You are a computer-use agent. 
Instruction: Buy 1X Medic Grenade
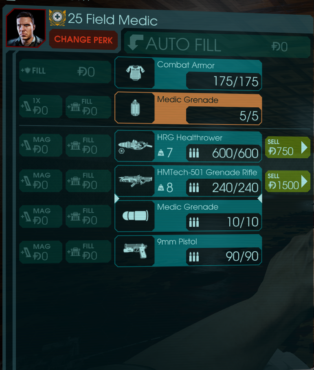[x=41, y=106]
